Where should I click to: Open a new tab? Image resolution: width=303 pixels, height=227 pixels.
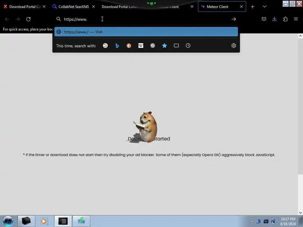point(253,7)
